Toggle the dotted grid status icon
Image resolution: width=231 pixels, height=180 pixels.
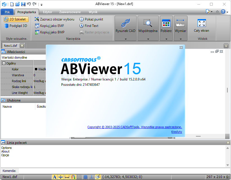pyautogui.click(x=79, y=177)
